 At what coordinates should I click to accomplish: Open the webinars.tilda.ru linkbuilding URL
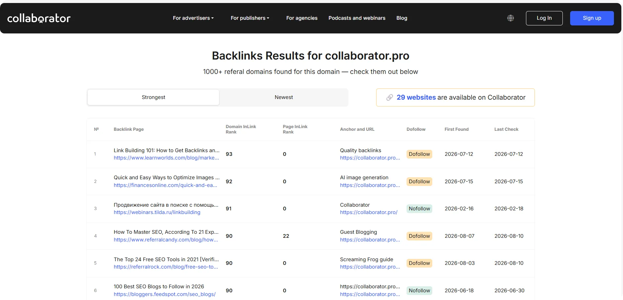pyautogui.click(x=157, y=212)
